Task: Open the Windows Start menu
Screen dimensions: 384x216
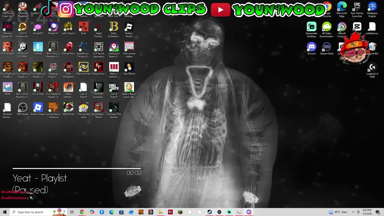Action: 5,212
